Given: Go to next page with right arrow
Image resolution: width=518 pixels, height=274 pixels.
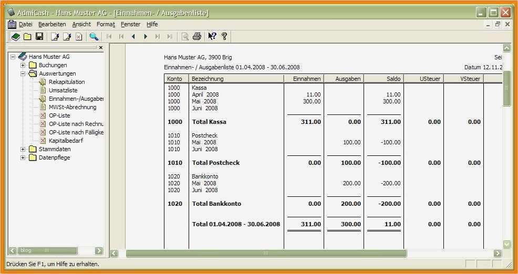Looking at the screenshot, I should (146, 37).
